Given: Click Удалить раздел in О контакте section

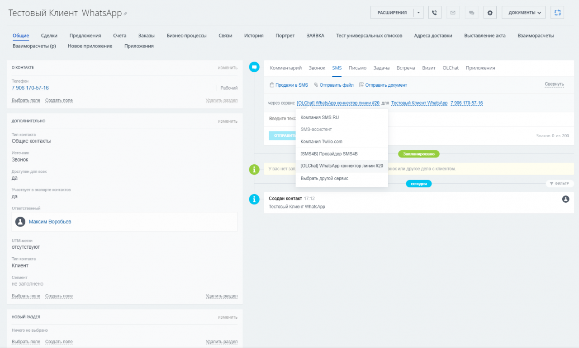Looking at the screenshot, I should (222, 100).
